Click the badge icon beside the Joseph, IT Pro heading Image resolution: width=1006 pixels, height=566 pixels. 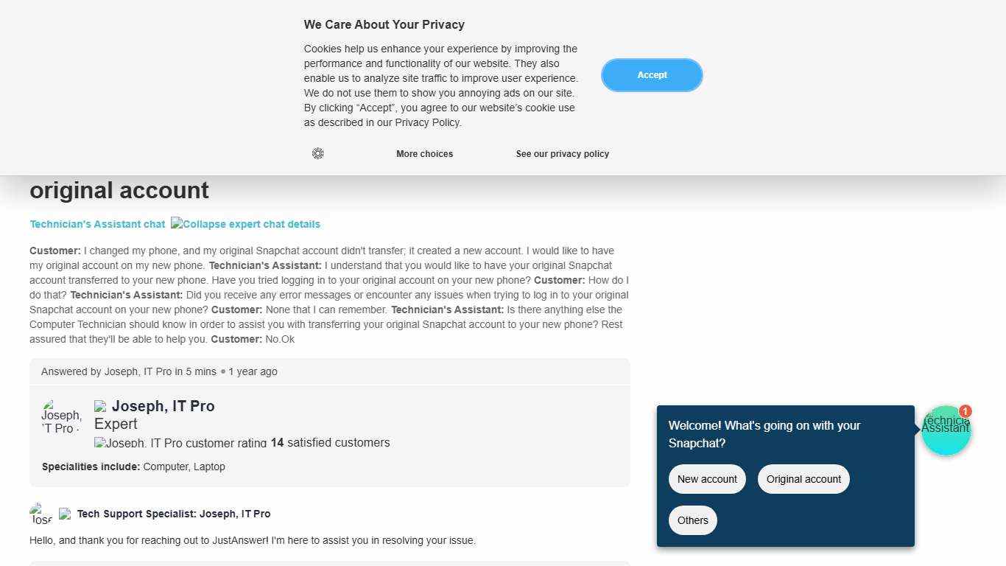tap(100, 406)
